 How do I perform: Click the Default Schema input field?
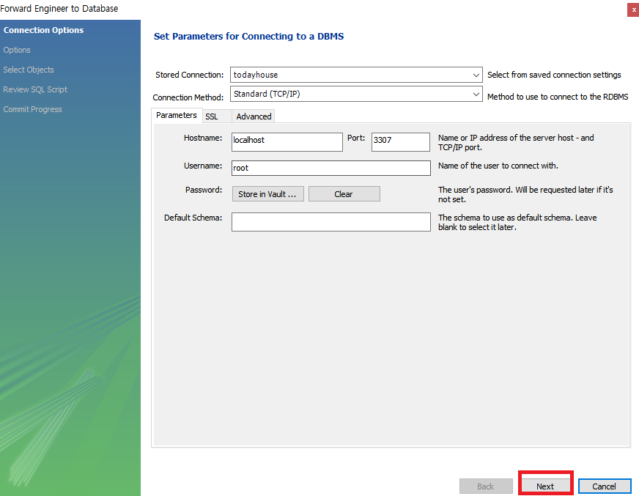point(331,222)
